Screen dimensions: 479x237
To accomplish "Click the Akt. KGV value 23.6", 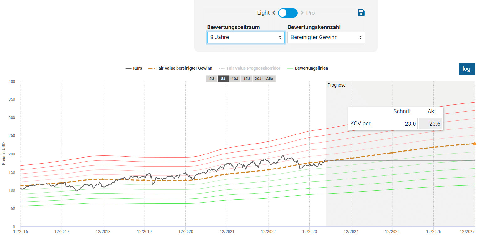I will (x=430, y=124).
